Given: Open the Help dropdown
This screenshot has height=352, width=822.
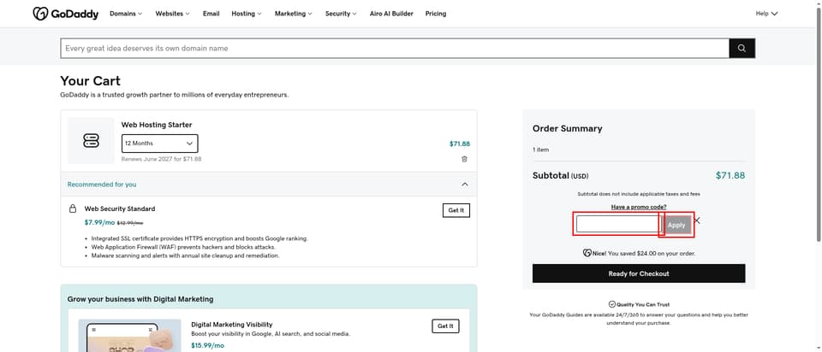Looking at the screenshot, I should coord(766,14).
